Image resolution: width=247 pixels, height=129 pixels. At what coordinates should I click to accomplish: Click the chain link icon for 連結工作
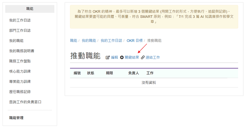(143, 58)
